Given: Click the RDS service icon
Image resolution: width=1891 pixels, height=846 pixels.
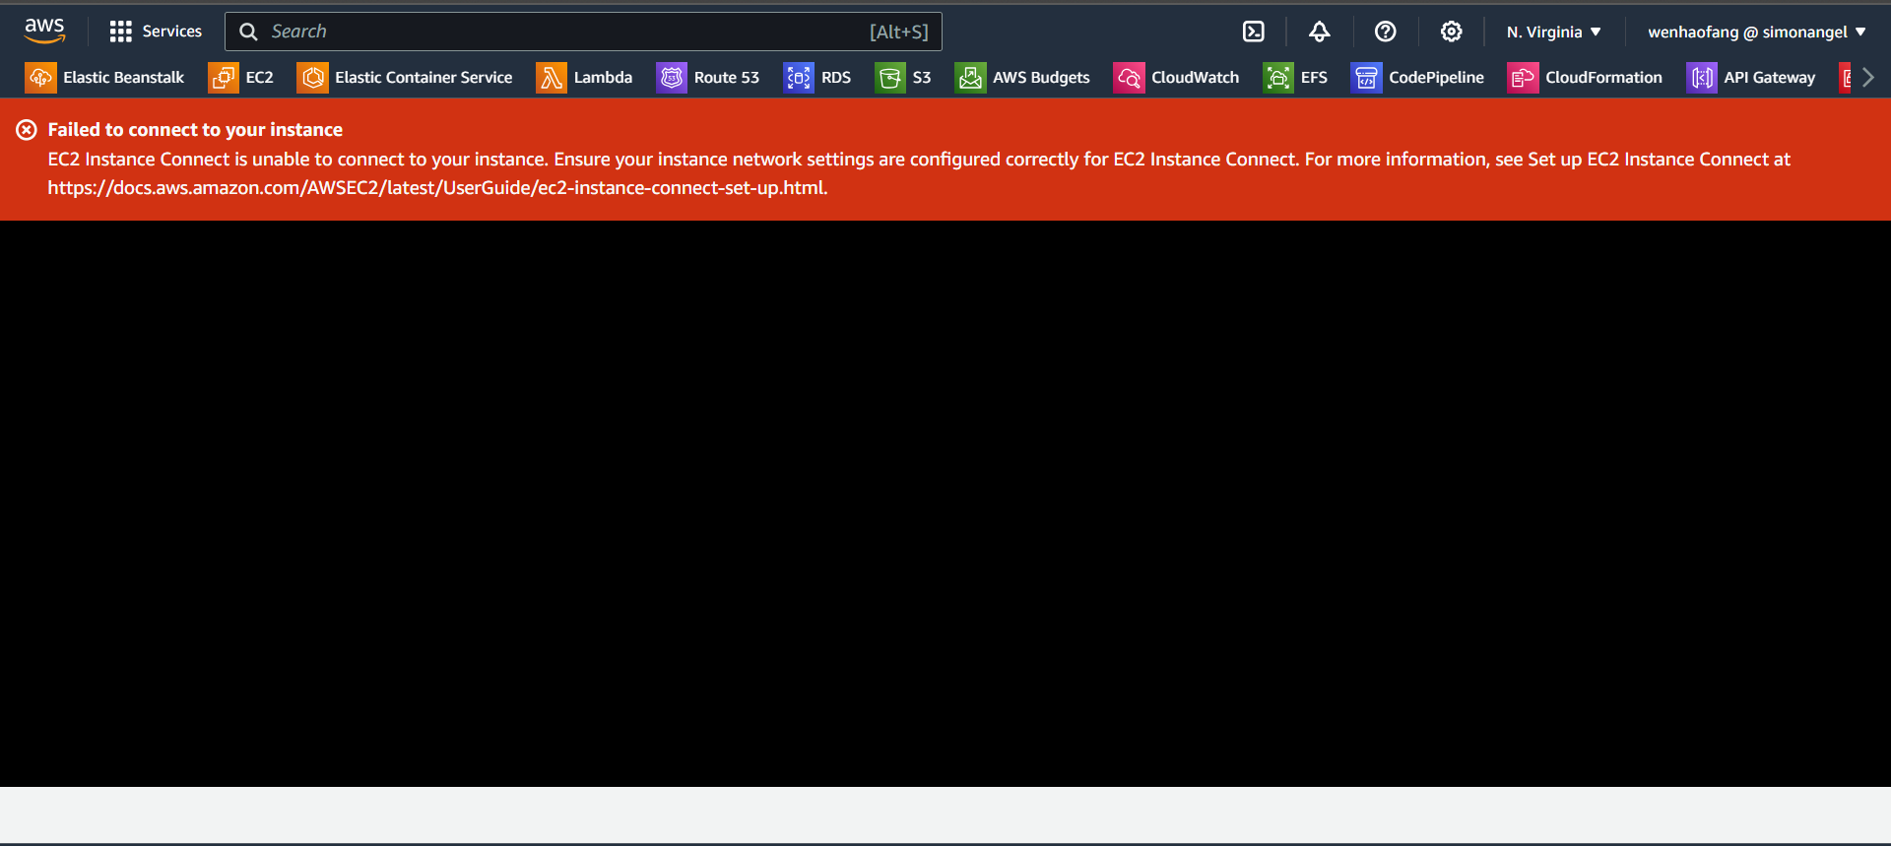Looking at the screenshot, I should [x=799, y=77].
